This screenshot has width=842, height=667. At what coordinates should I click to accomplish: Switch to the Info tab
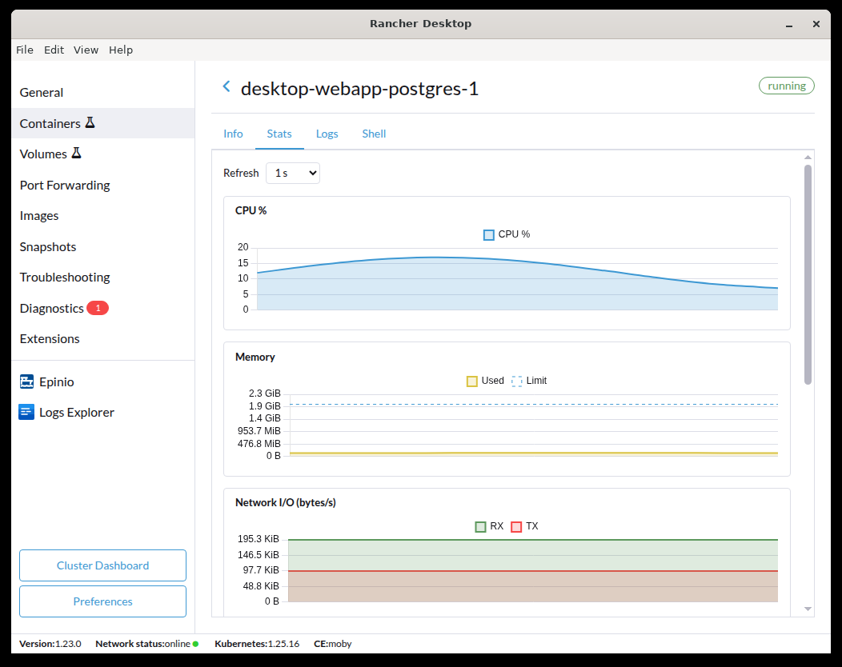point(233,134)
